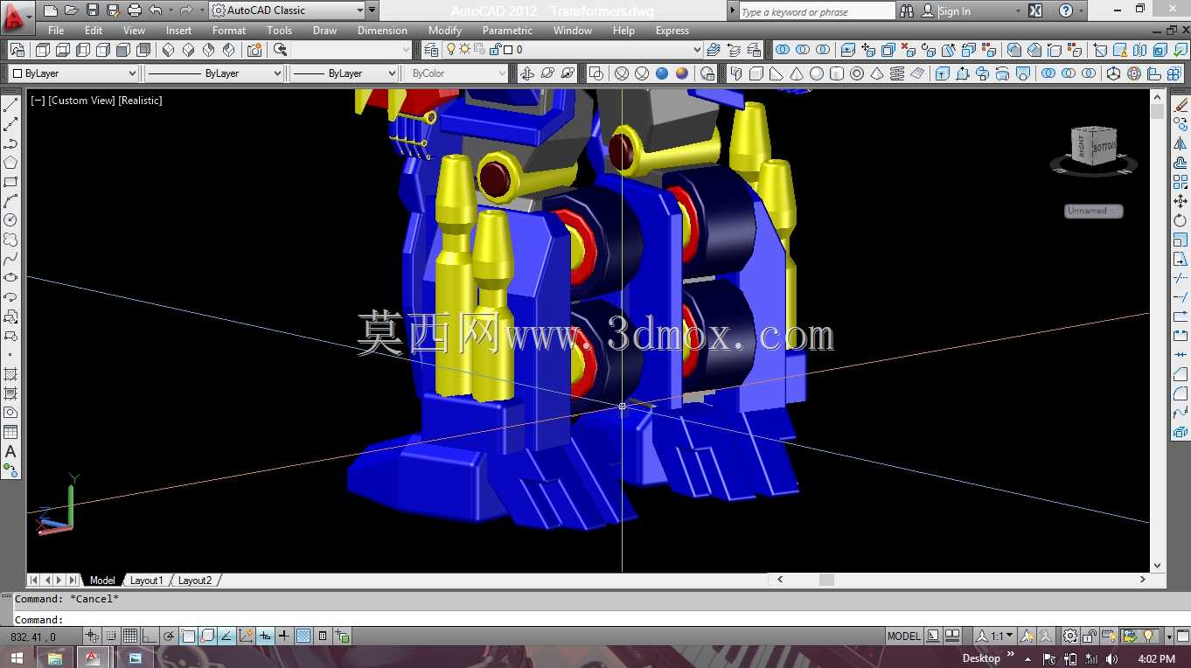Switch to SW Isometric view icon

169,50
